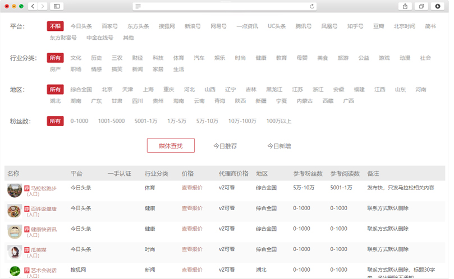Open the Safari share icon

(405, 6)
